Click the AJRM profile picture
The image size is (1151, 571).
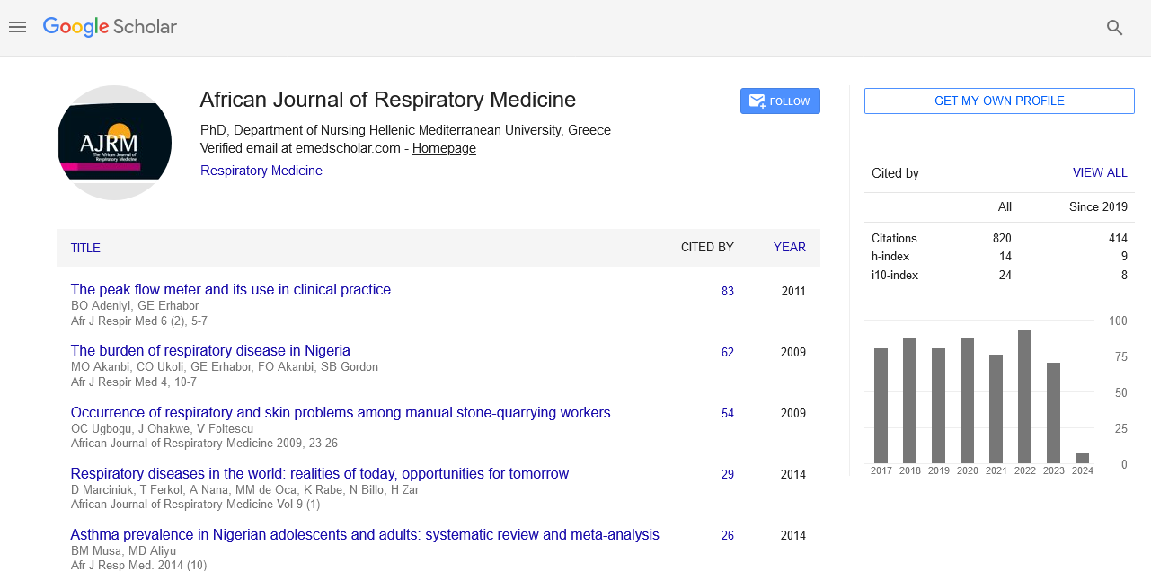click(x=115, y=143)
